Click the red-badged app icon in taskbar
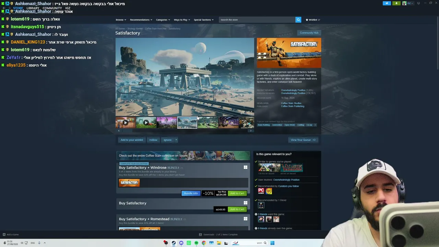Viewport: 439px width, 247px height. [166, 243]
